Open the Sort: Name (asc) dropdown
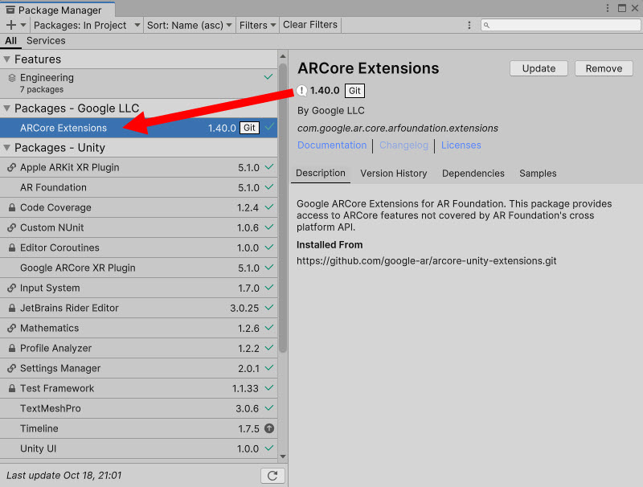Viewport: 643px width, 487px height. [x=189, y=25]
